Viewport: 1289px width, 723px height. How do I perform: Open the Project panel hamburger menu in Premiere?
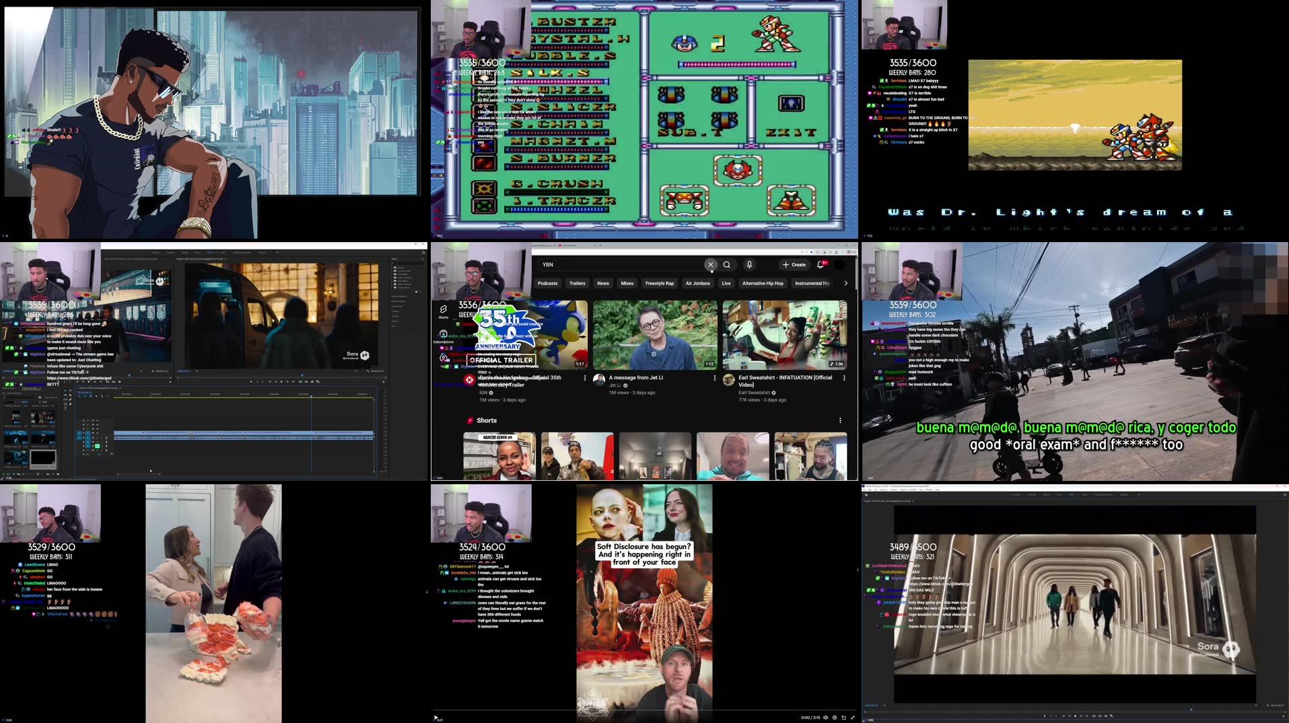[x=57, y=388]
